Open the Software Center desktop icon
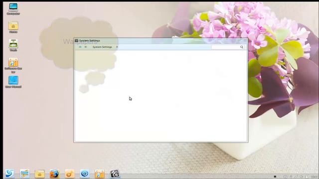This screenshot has width=319, height=179. click(13, 65)
